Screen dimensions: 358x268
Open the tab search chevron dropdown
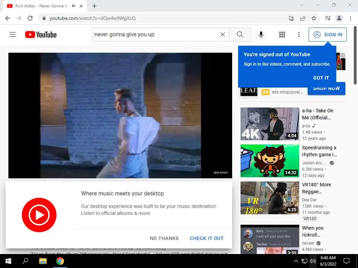coord(302,5)
